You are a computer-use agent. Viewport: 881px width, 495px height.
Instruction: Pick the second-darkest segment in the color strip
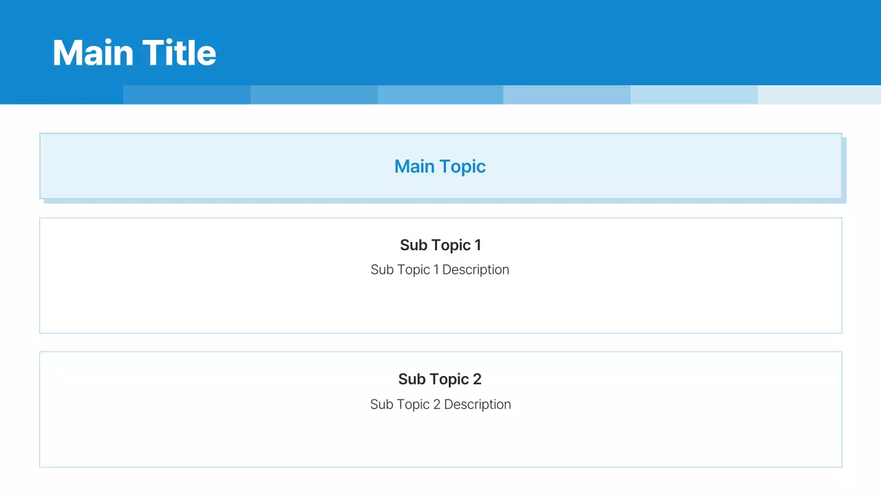[x=314, y=95]
